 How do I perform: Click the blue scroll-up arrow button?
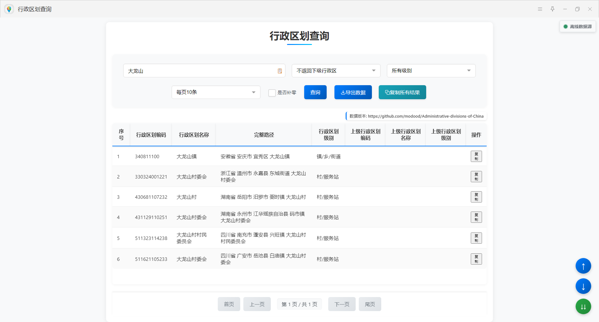583,266
